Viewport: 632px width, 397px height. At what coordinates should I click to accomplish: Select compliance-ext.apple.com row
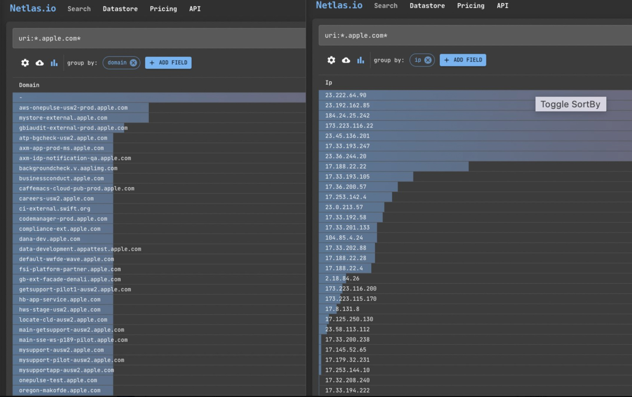click(159, 229)
